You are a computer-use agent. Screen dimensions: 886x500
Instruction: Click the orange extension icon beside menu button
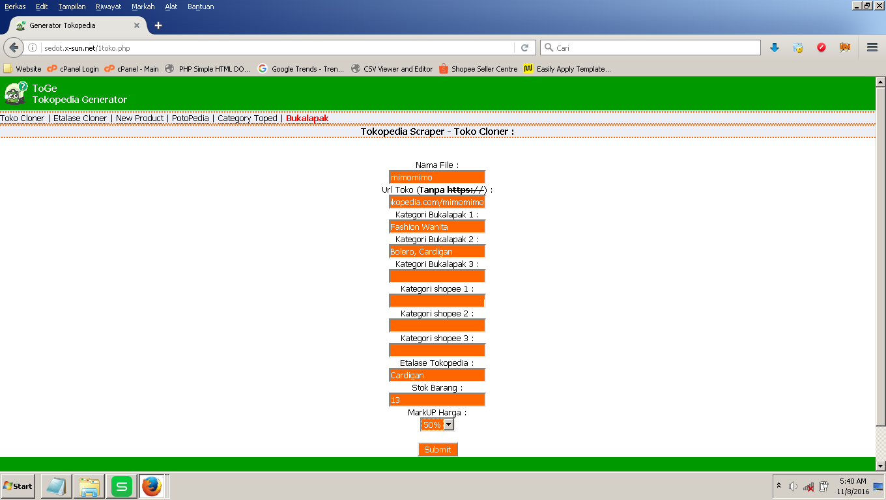[x=845, y=48]
